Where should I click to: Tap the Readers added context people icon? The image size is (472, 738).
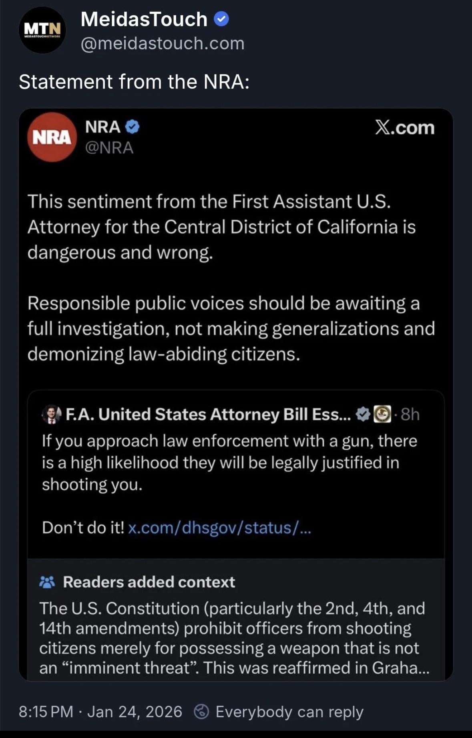[x=47, y=582]
